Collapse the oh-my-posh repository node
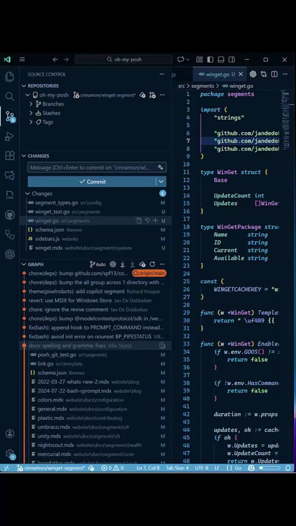This screenshot has height=526, width=296. click(27, 95)
